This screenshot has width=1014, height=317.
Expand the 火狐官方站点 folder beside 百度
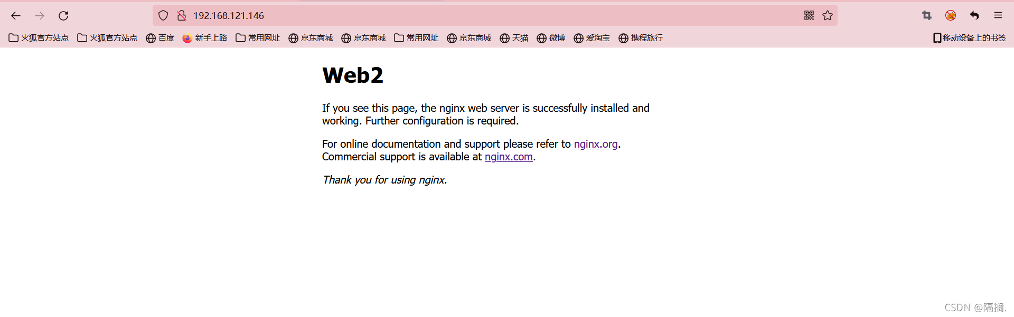(x=107, y=38)
